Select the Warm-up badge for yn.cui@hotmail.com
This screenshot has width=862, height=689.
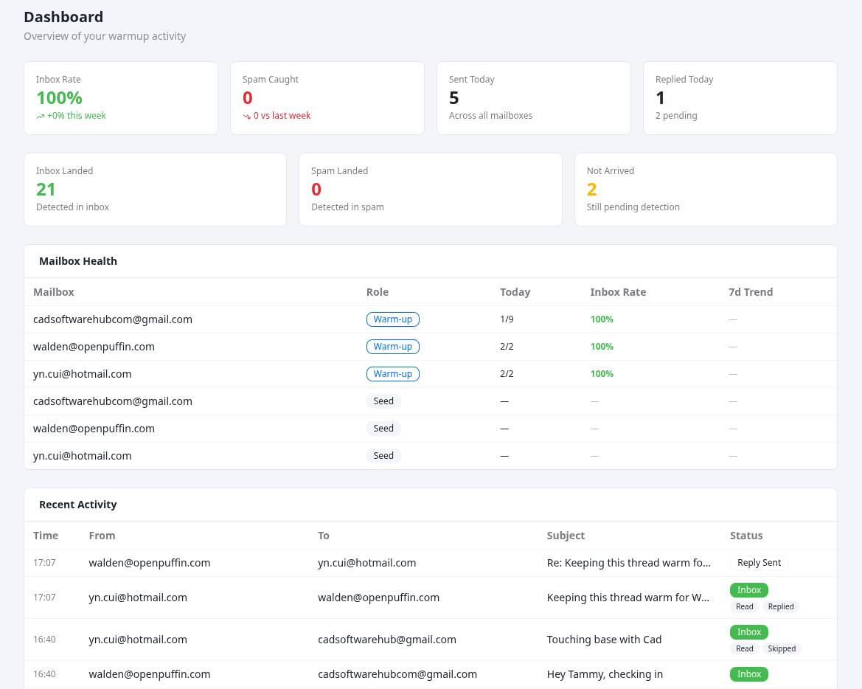(393, 374)
